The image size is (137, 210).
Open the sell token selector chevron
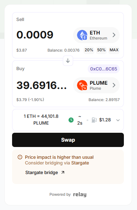[x=114, y=35]
